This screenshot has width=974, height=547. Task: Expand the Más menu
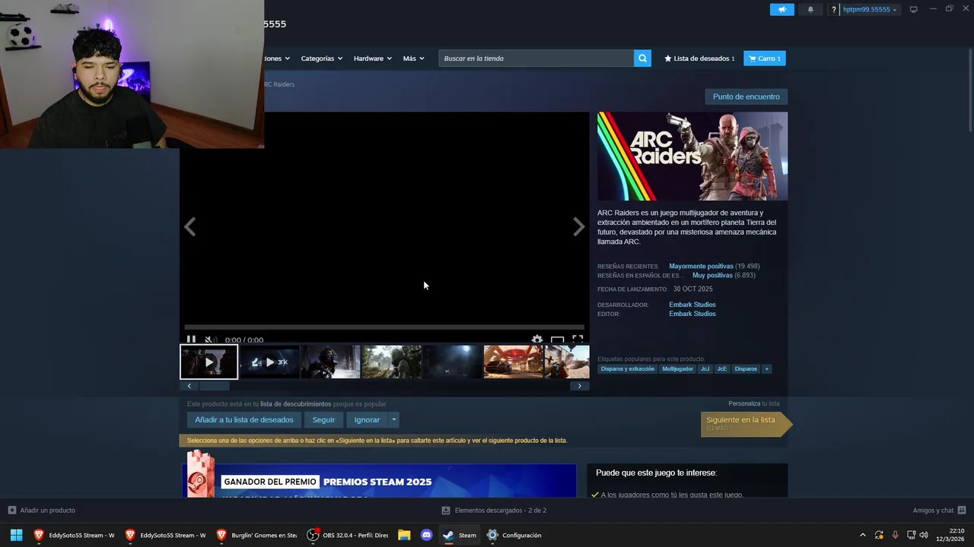click(x=413, y=58)
